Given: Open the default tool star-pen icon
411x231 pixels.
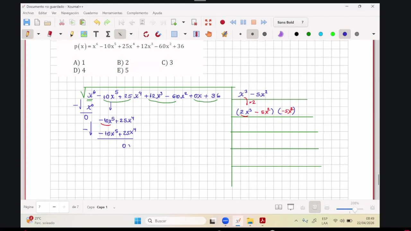Looking at the screenshot, I should 224,34.
